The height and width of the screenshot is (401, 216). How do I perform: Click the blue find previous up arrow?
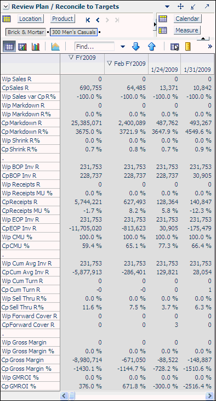coord(151,47)
